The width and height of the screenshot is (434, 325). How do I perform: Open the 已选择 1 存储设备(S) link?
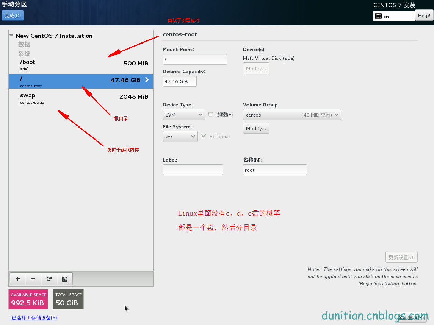[x=34, y=317]
